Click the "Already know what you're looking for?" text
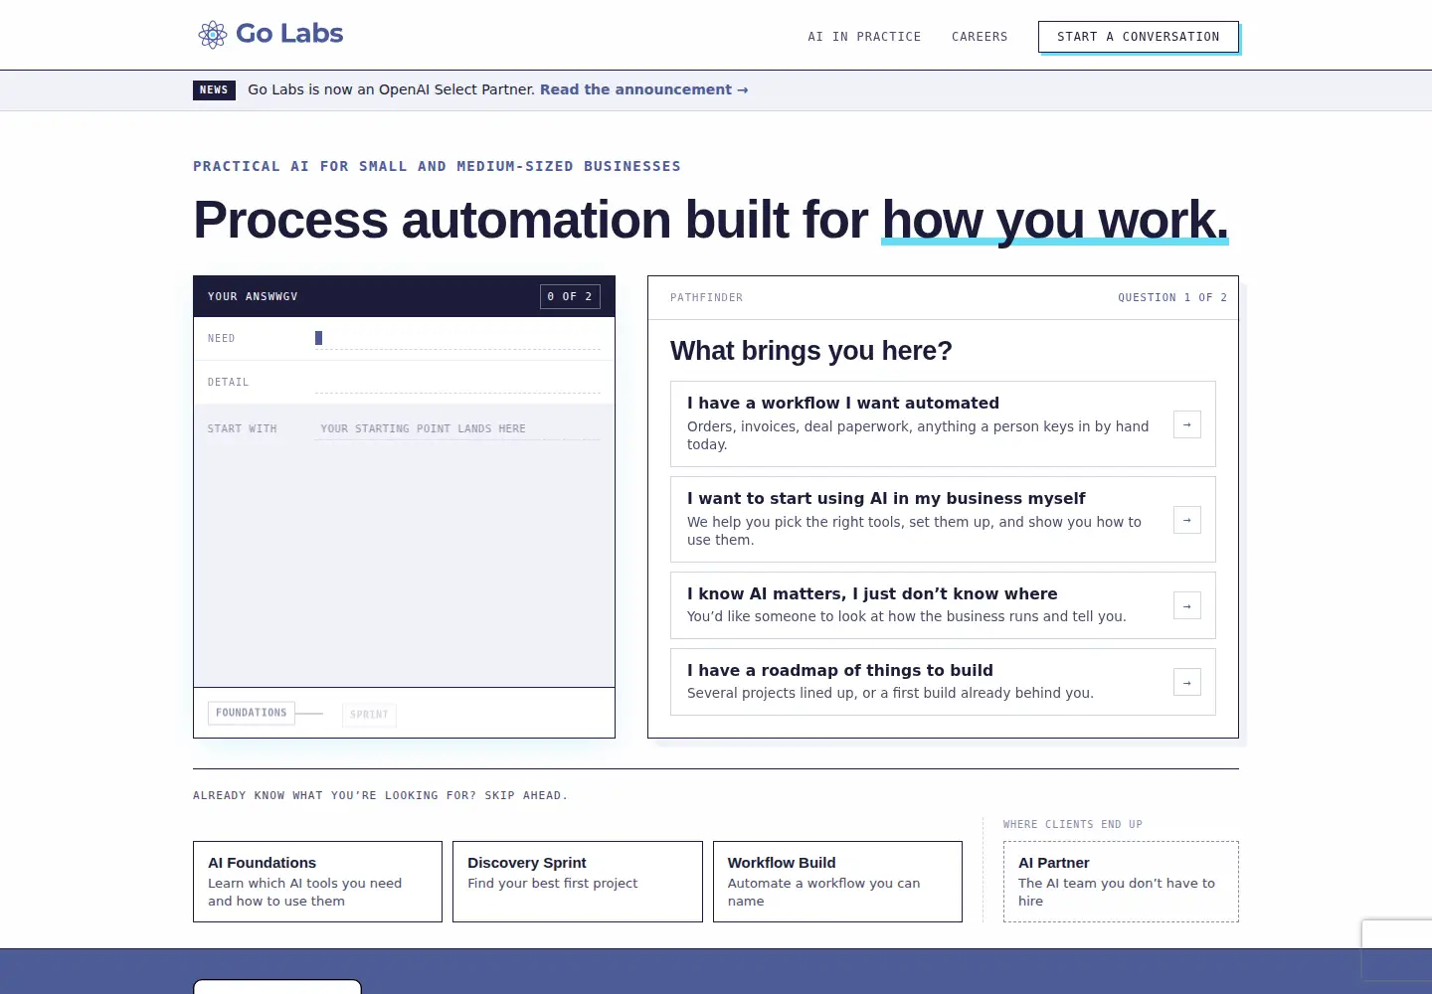The image size is (1432, 994). pos(380,795)
